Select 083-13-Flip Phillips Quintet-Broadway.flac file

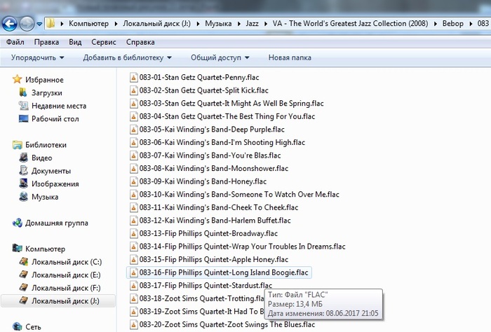pos(208,233)
